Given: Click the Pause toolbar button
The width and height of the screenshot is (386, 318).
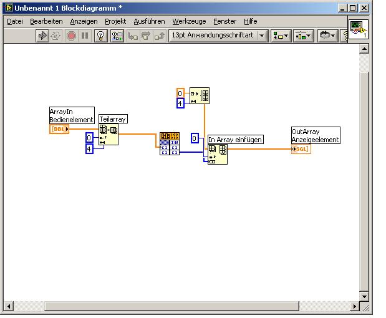Looking at the screenshot, I should (x=85, y=36).
